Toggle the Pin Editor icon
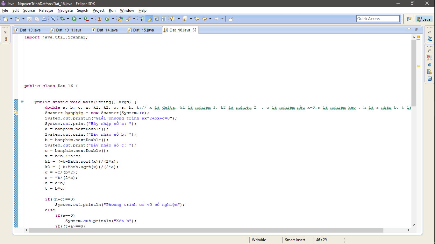 click(x=231, y=19)
